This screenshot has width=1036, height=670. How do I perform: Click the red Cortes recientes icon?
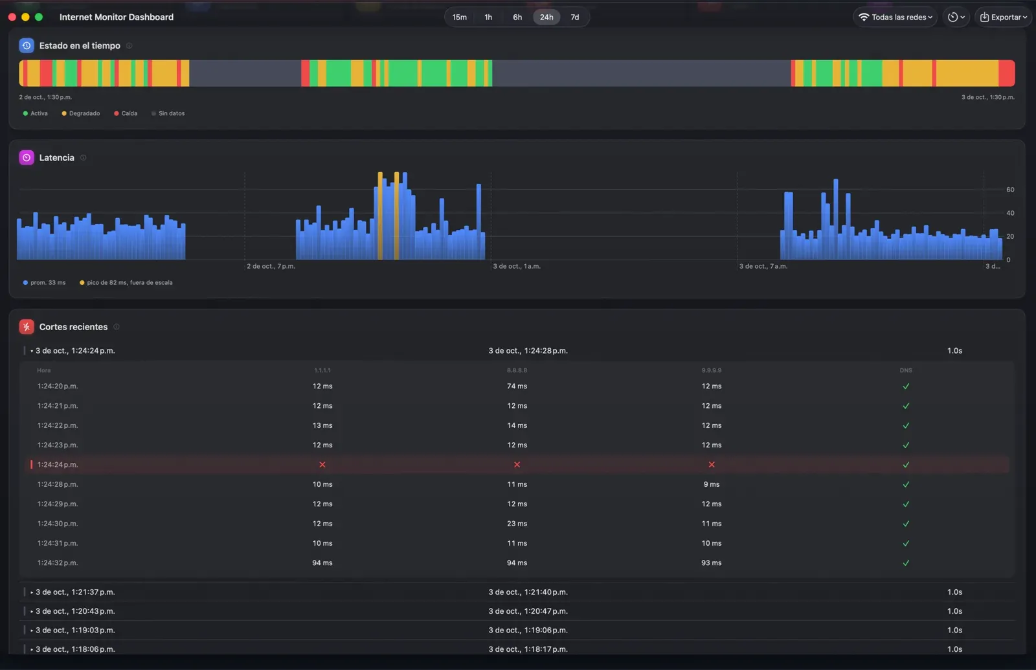27,327
